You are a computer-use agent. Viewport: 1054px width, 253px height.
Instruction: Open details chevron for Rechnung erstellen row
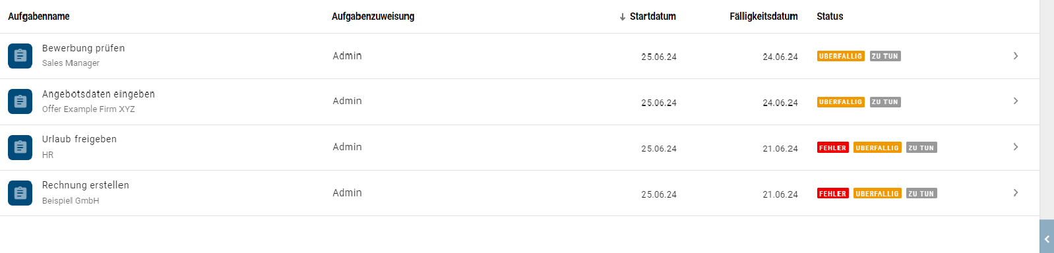point(1016,193)
